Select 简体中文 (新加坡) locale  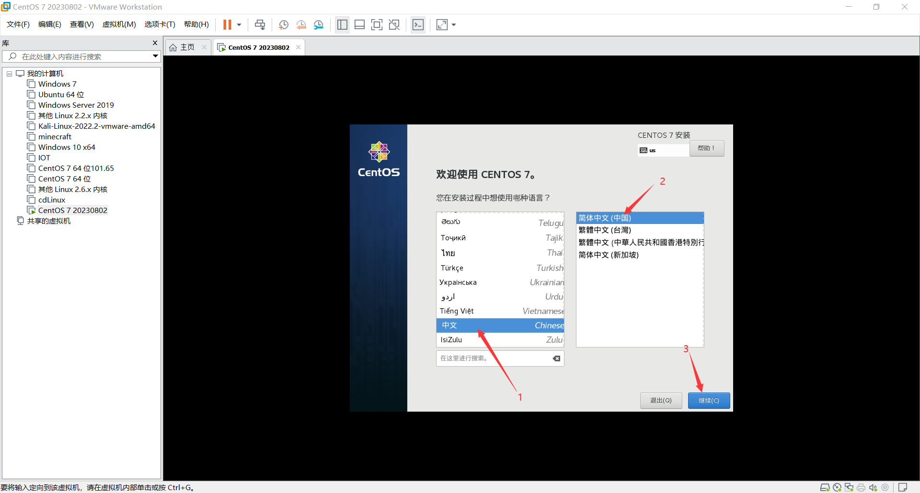pos(640,255)
